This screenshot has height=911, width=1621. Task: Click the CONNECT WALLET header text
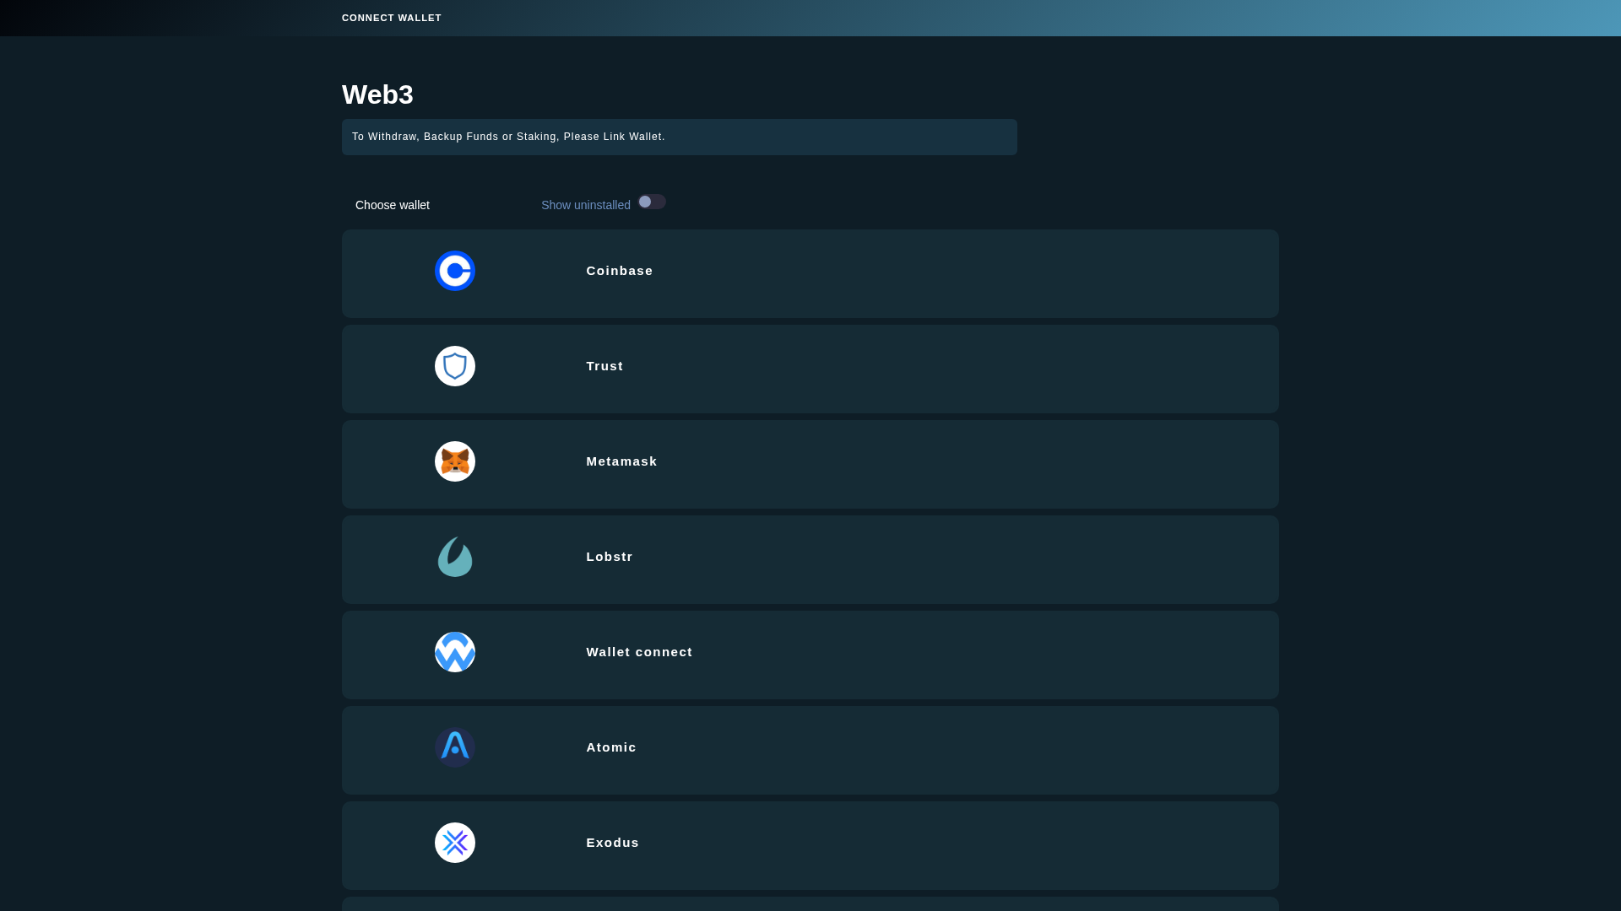point(392,18)
